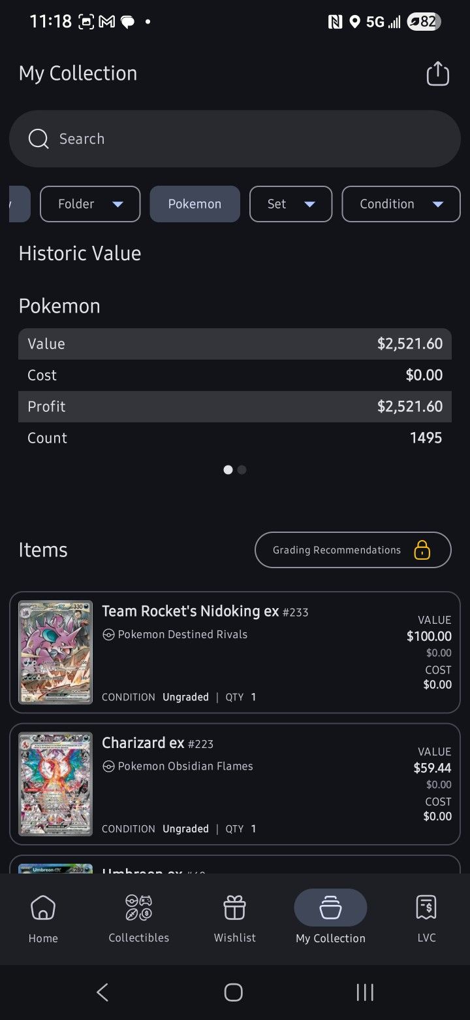The width and height of the screenshot is (470, 1020).
Task: Tap the magnifier icon in search bar
Action: (x=39, y=139)
